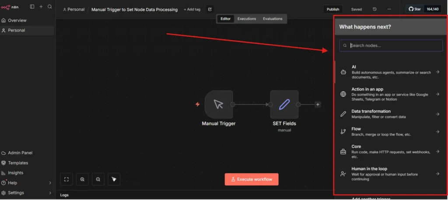
Task: Click the SET Fields output connector dot
Action: [298, 105]
